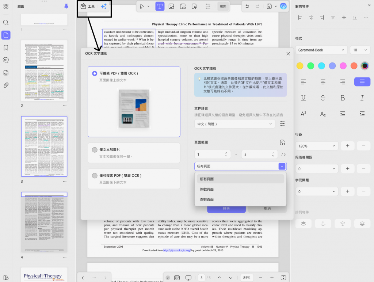This screenshot has height=282, width=374.
Task: Open the comments panel icon in sidebar
Action: point(6,60)
